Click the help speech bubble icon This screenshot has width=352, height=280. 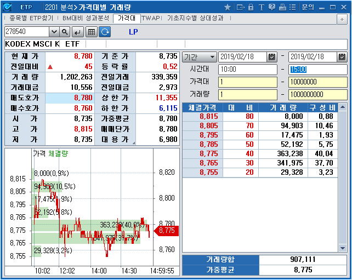click(x=271, y=7)
